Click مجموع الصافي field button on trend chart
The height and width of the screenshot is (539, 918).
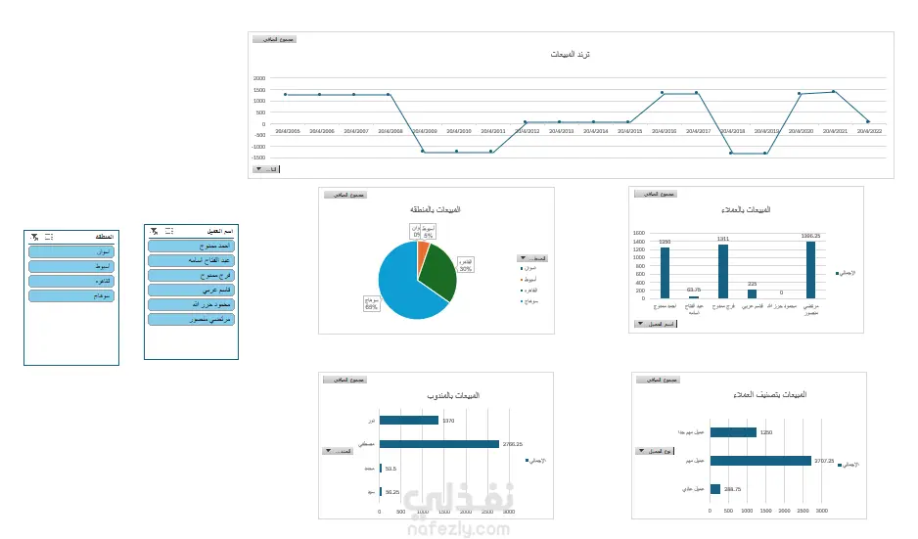(274, 39)
